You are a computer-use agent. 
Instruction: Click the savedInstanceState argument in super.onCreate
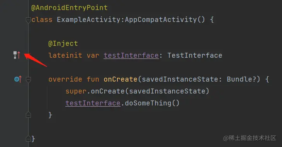[167, 91]
